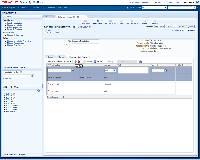Switch to the Overview page tab

tap(49, 17)
